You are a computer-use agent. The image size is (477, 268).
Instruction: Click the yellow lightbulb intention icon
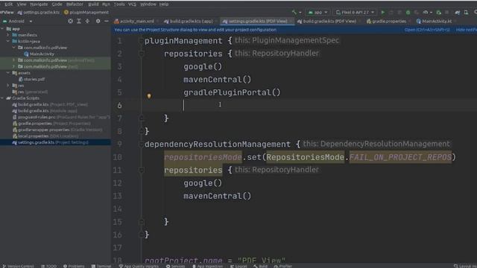click(x=149, y=96)
